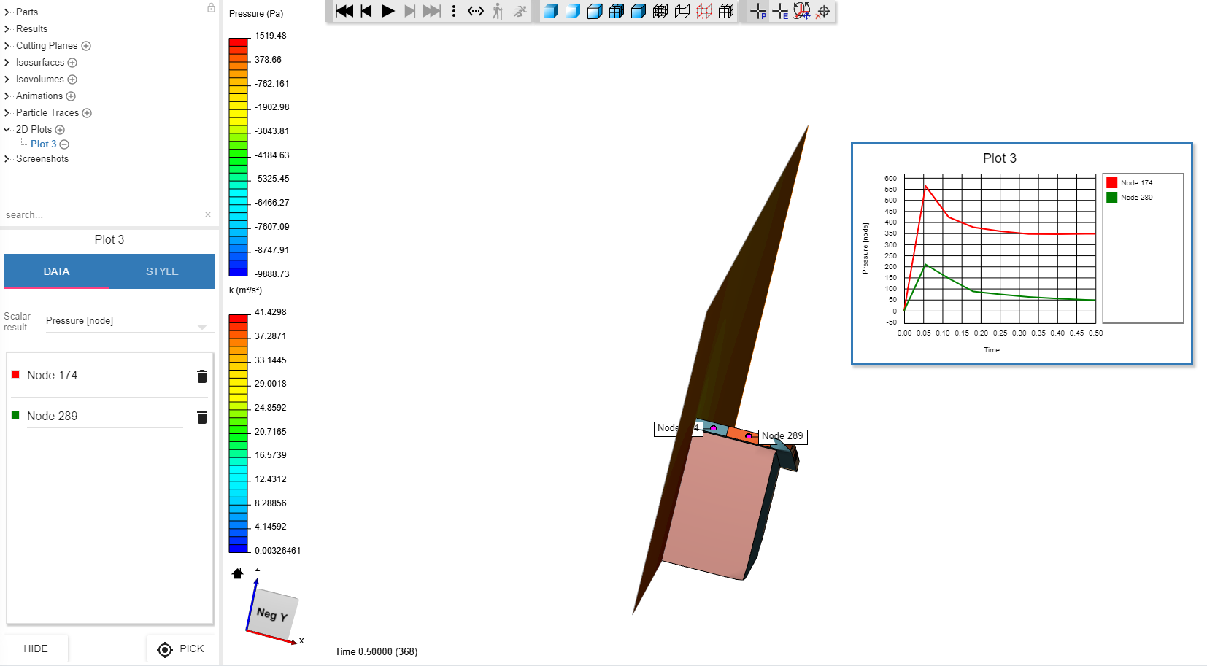
Task: Click the target crosshair center icon
Action: [824, 11]
